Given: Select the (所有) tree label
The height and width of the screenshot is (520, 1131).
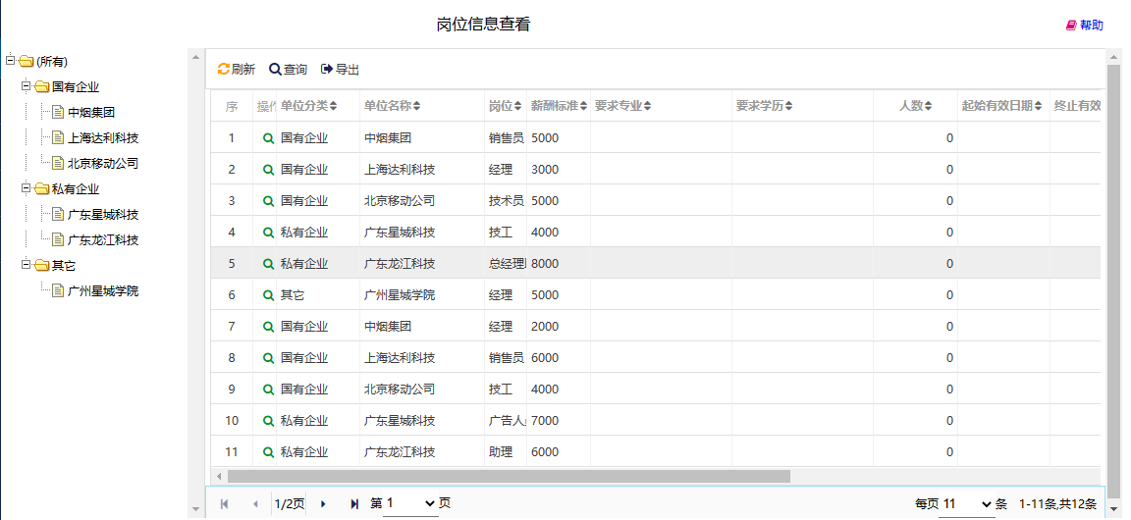Looking at the screenshot, I should pyautogui.click(x=52, y=62).
